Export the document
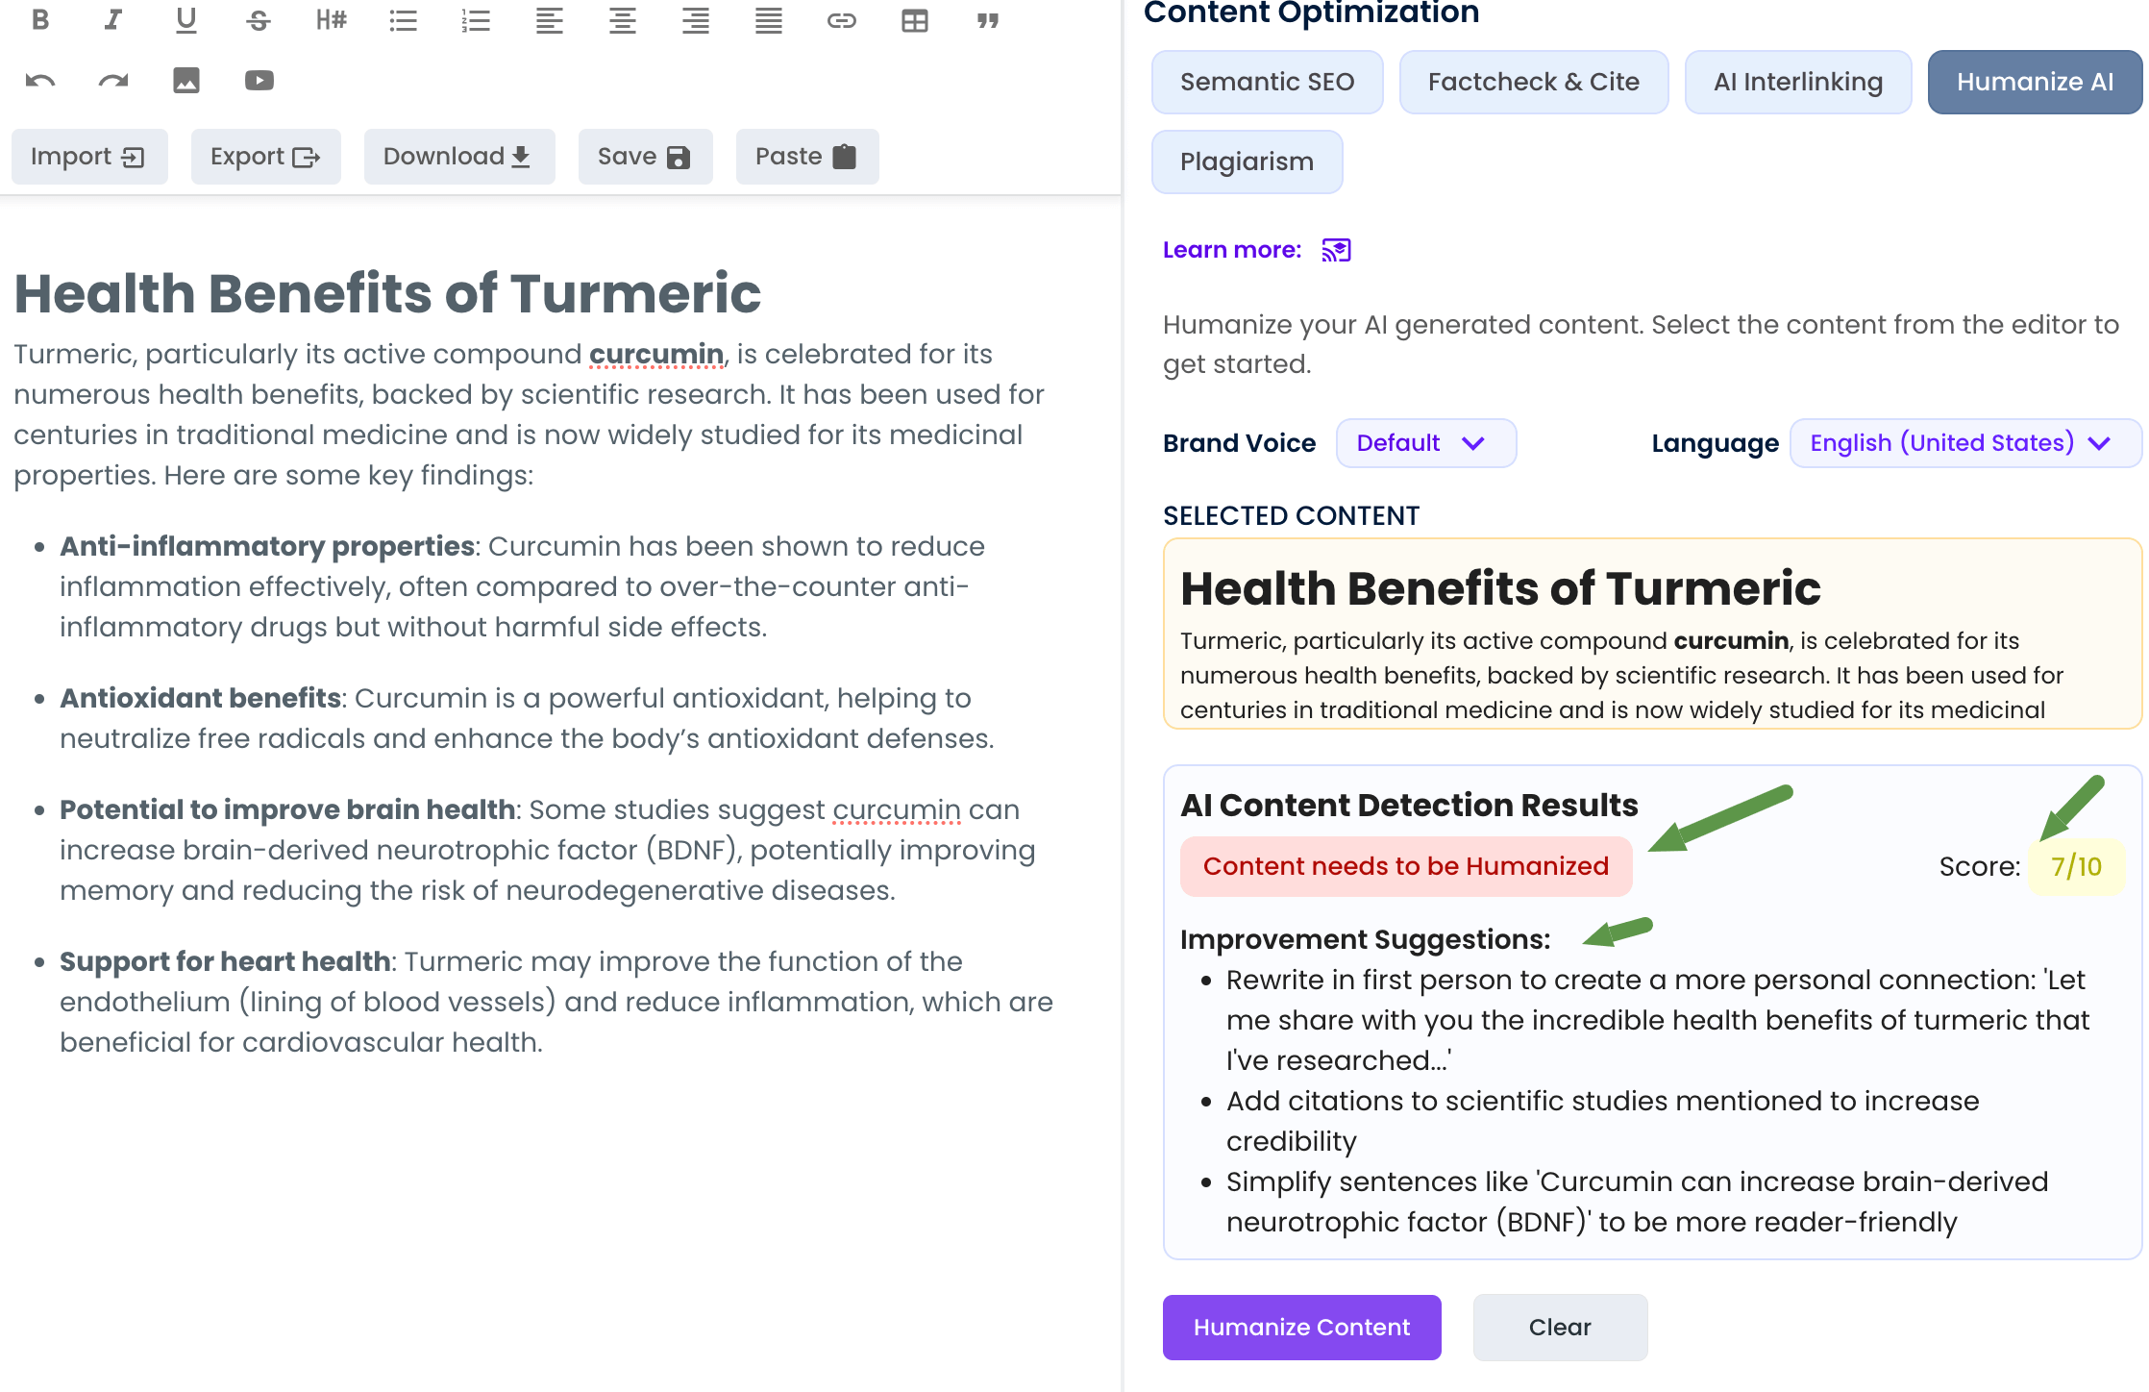 pos(266,157)
